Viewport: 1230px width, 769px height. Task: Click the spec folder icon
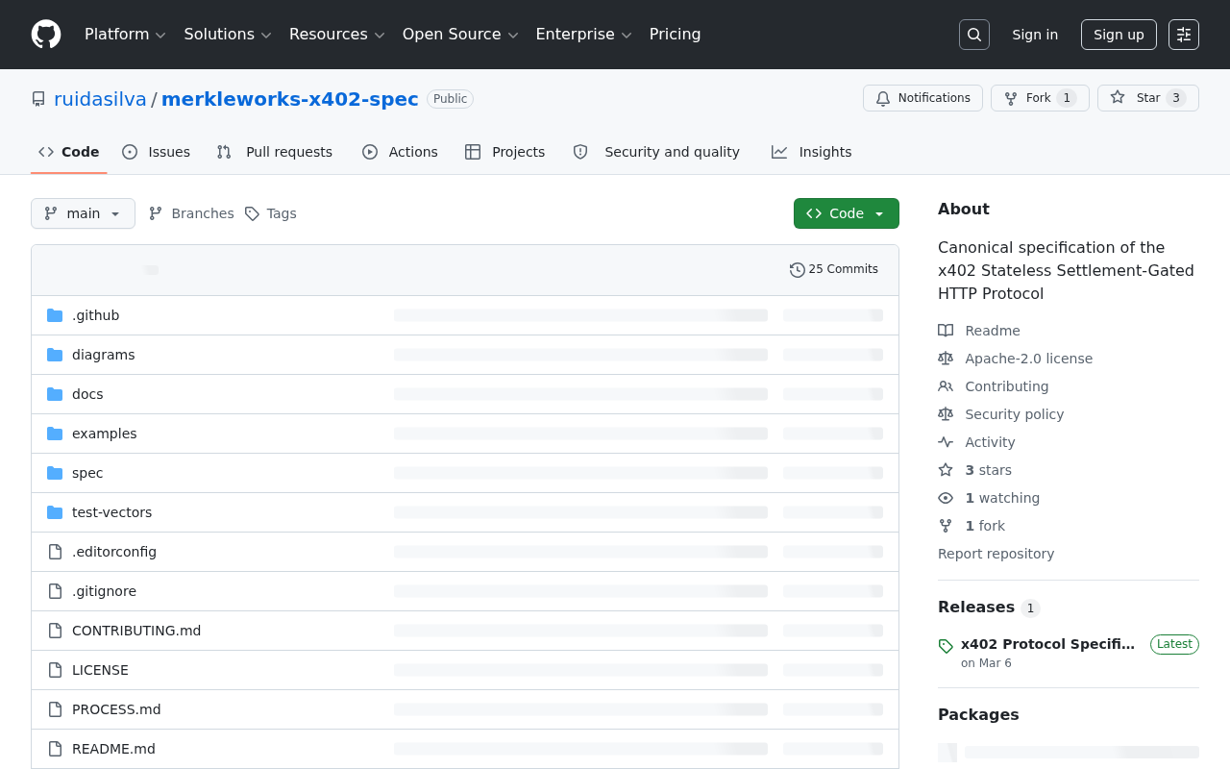55,473
